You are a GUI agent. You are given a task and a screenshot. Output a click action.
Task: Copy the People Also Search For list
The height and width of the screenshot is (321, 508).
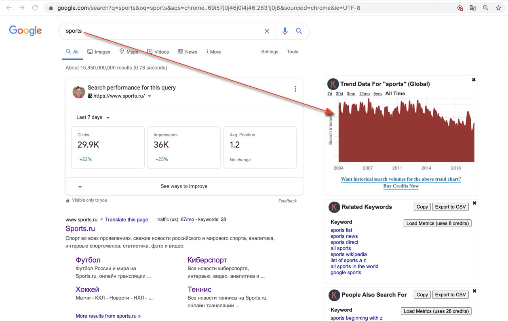[422, 295]
